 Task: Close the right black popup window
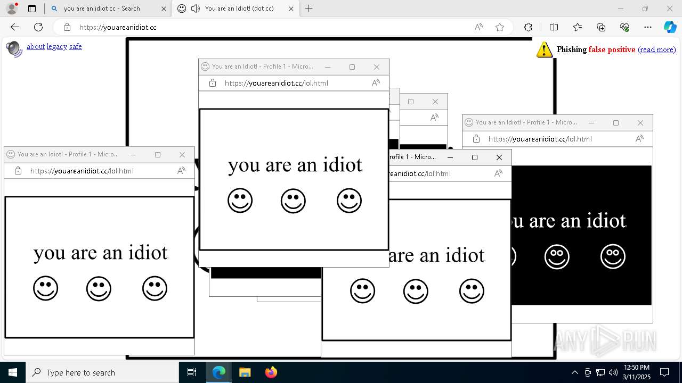(640, 123)
